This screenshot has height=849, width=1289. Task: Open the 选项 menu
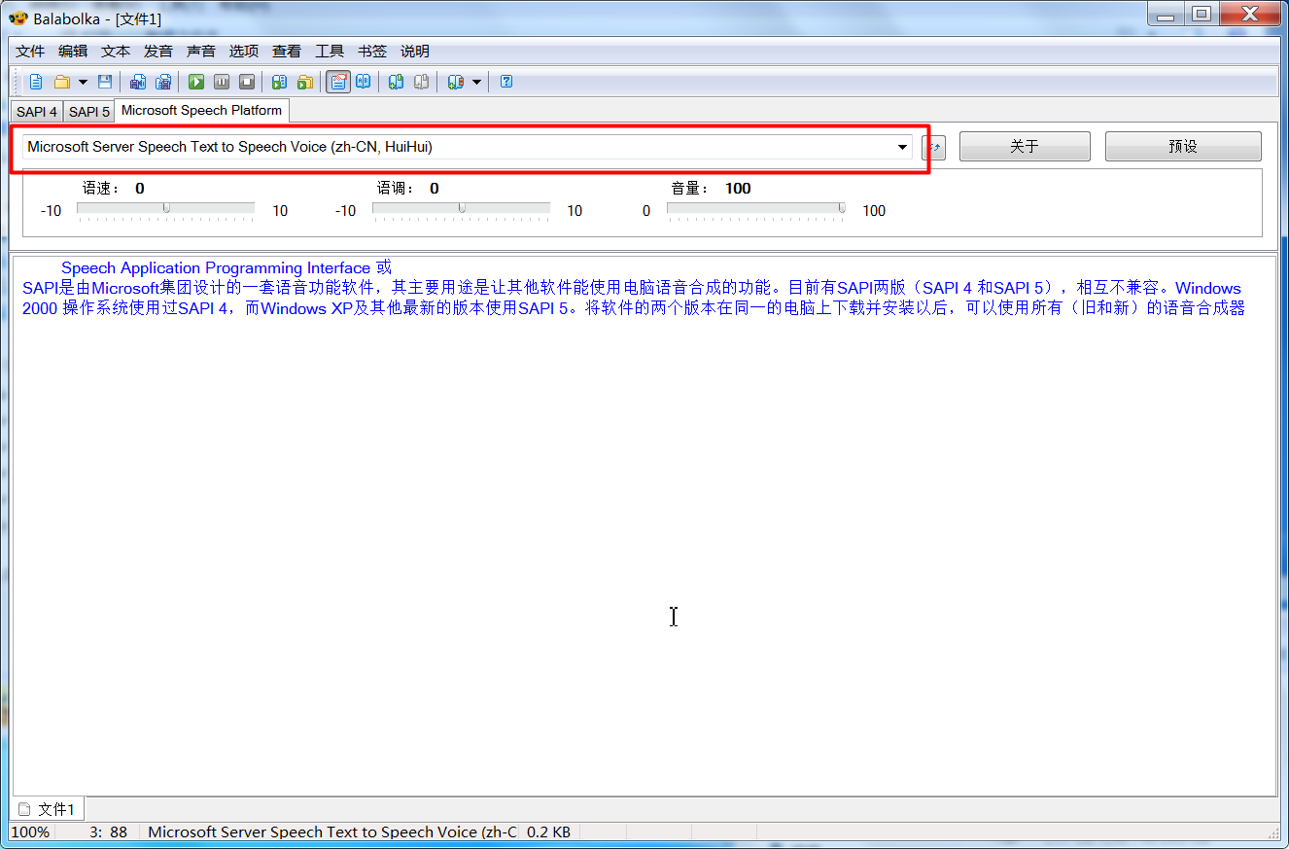[244, 52]
